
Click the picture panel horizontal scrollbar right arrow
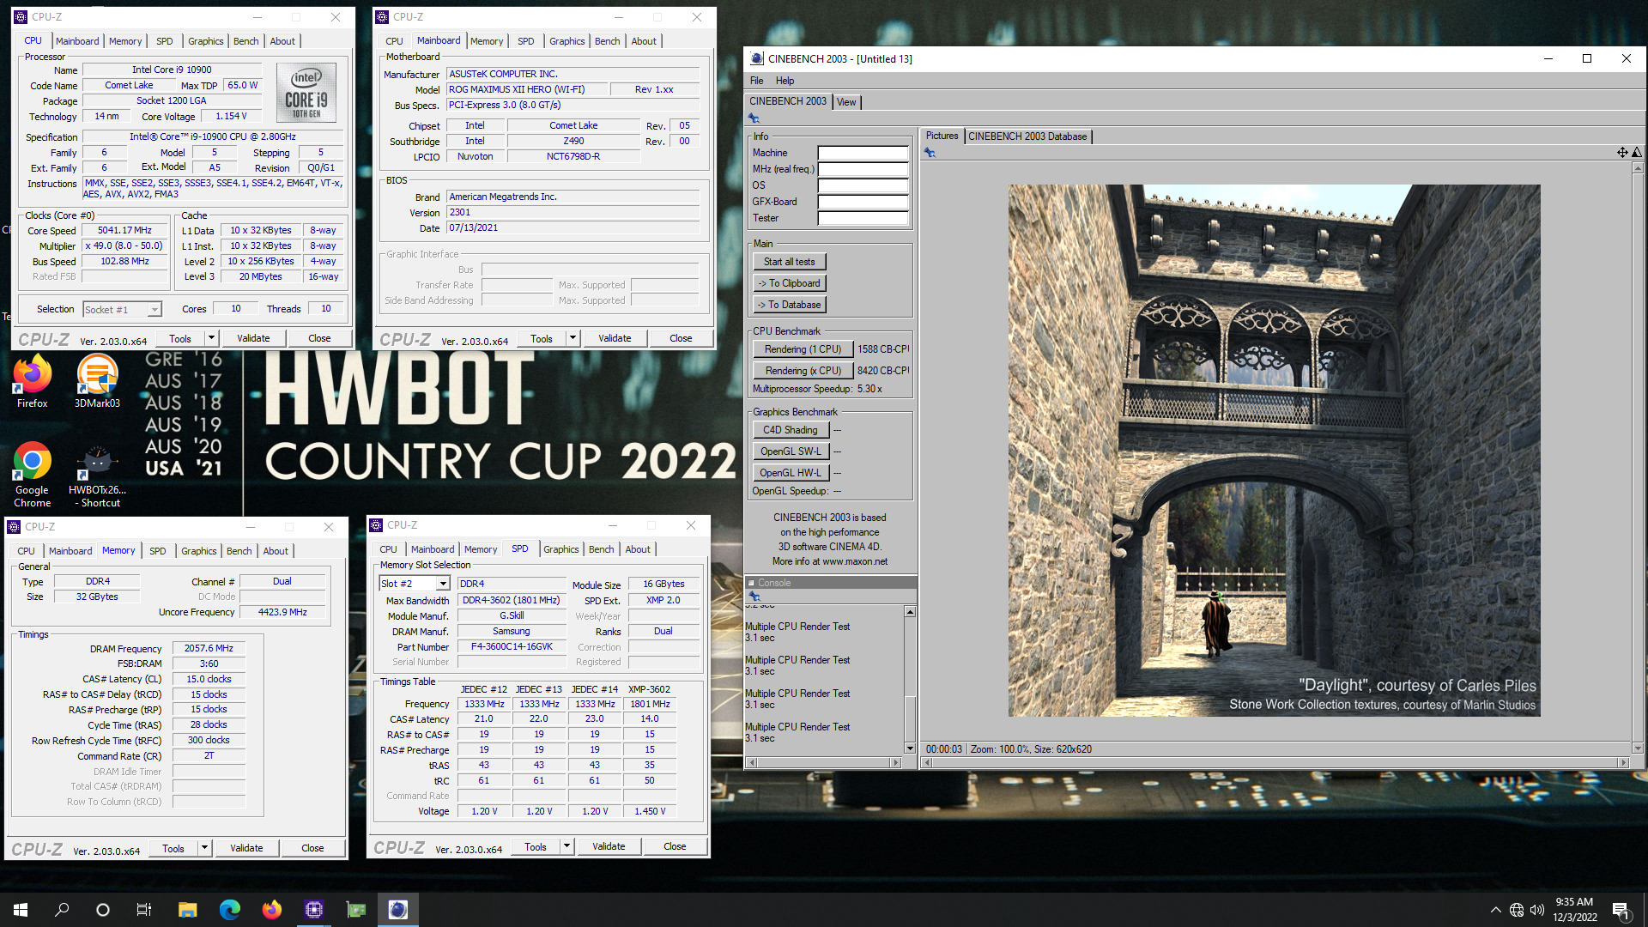(1623, 762)
